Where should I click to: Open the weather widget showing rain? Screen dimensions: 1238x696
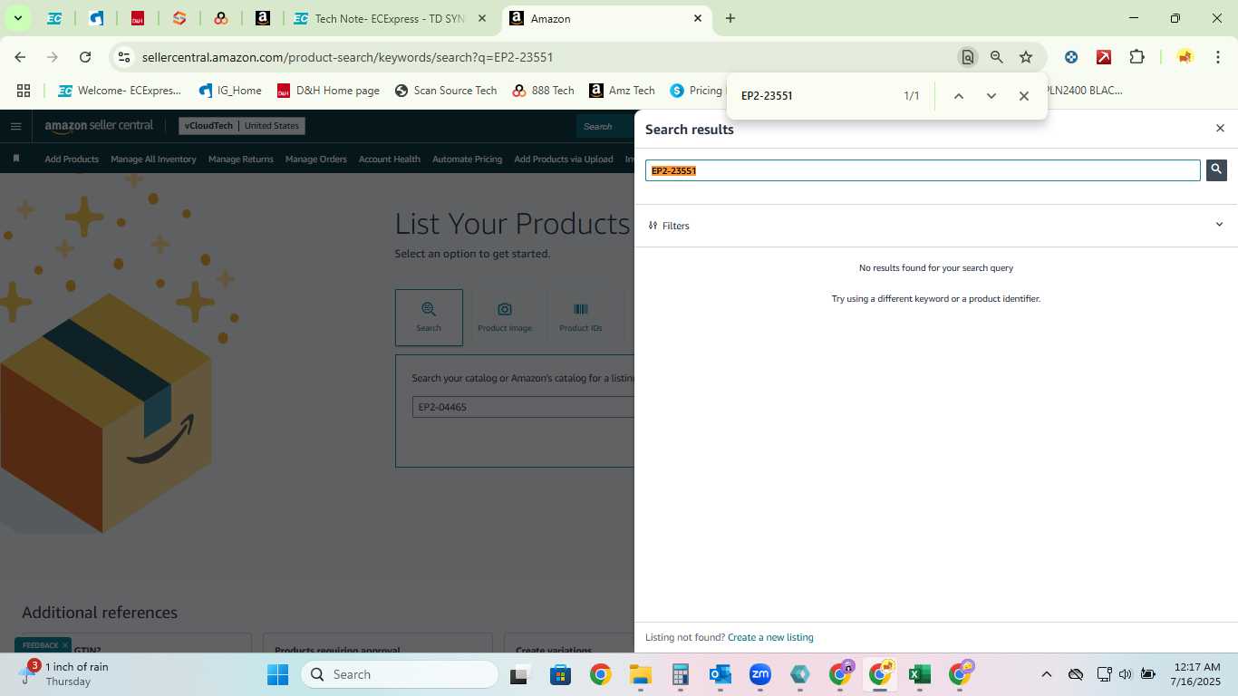tap(65, 674)
